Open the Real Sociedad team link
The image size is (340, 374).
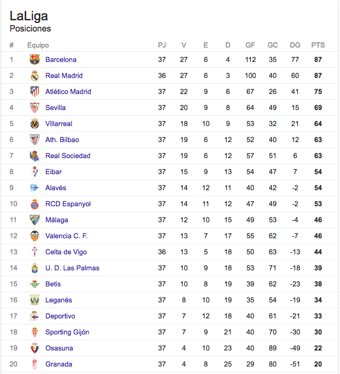68,156
